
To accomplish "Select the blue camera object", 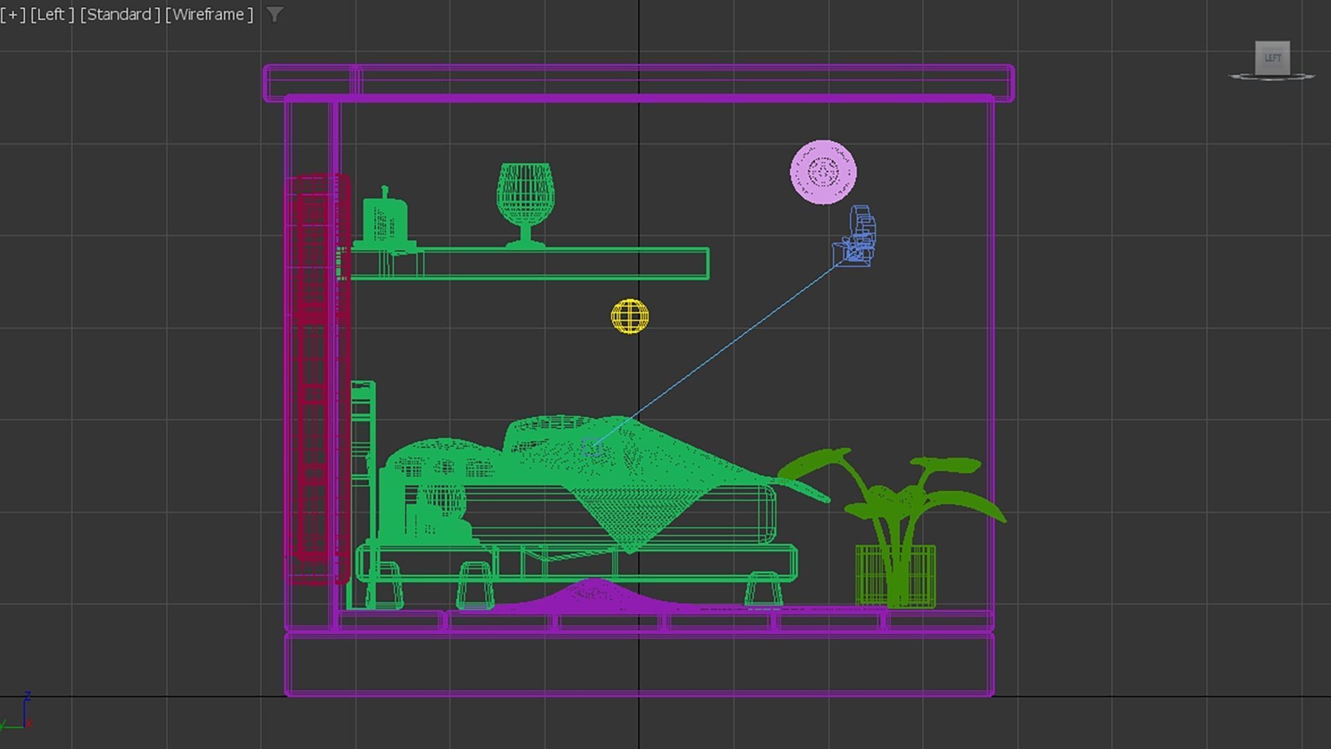I will (x=860, y=236).
